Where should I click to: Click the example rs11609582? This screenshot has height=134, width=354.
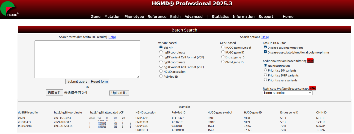click(25, 126)
